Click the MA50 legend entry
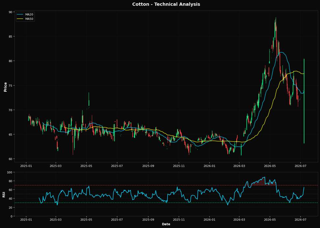The height and width of the screenshot is (228, 320). [x=25, y=19]
